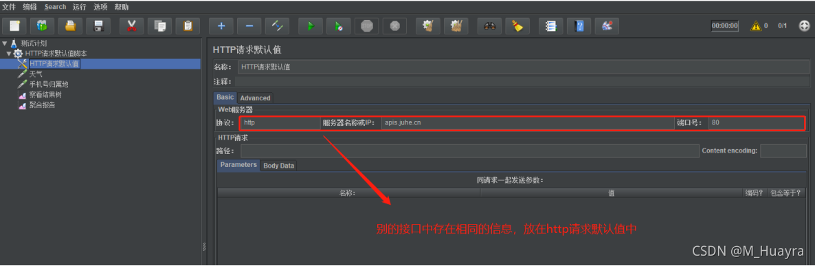Open Help with the question mark icon
The height and width of the screenshot is (266, 815).
579,26
